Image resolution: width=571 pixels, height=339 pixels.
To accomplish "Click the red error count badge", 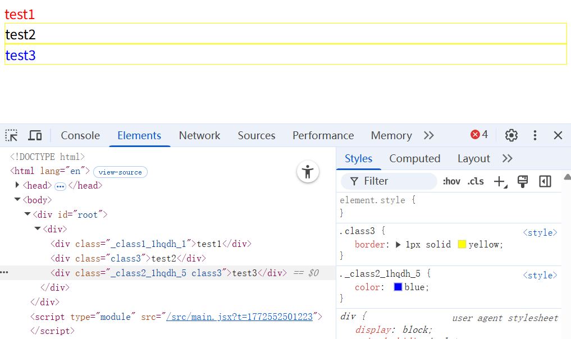I will point(479,135).
